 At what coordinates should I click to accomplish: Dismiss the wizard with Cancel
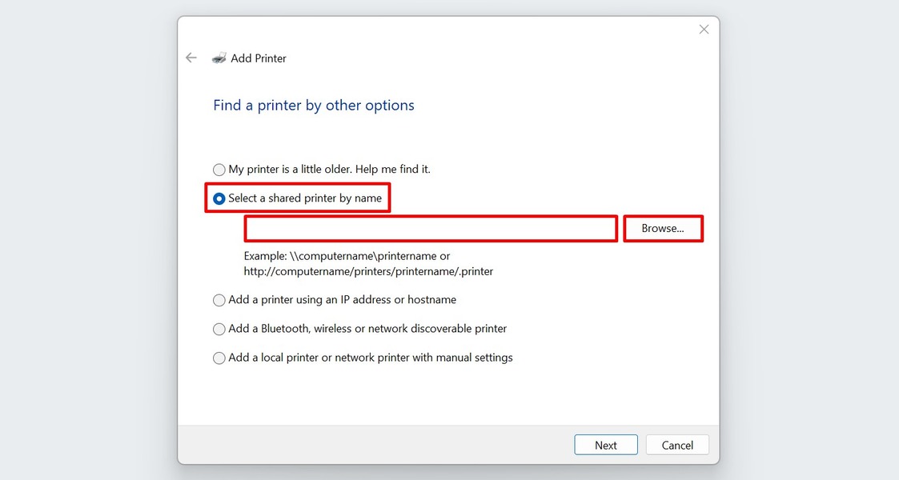point(676,445)
